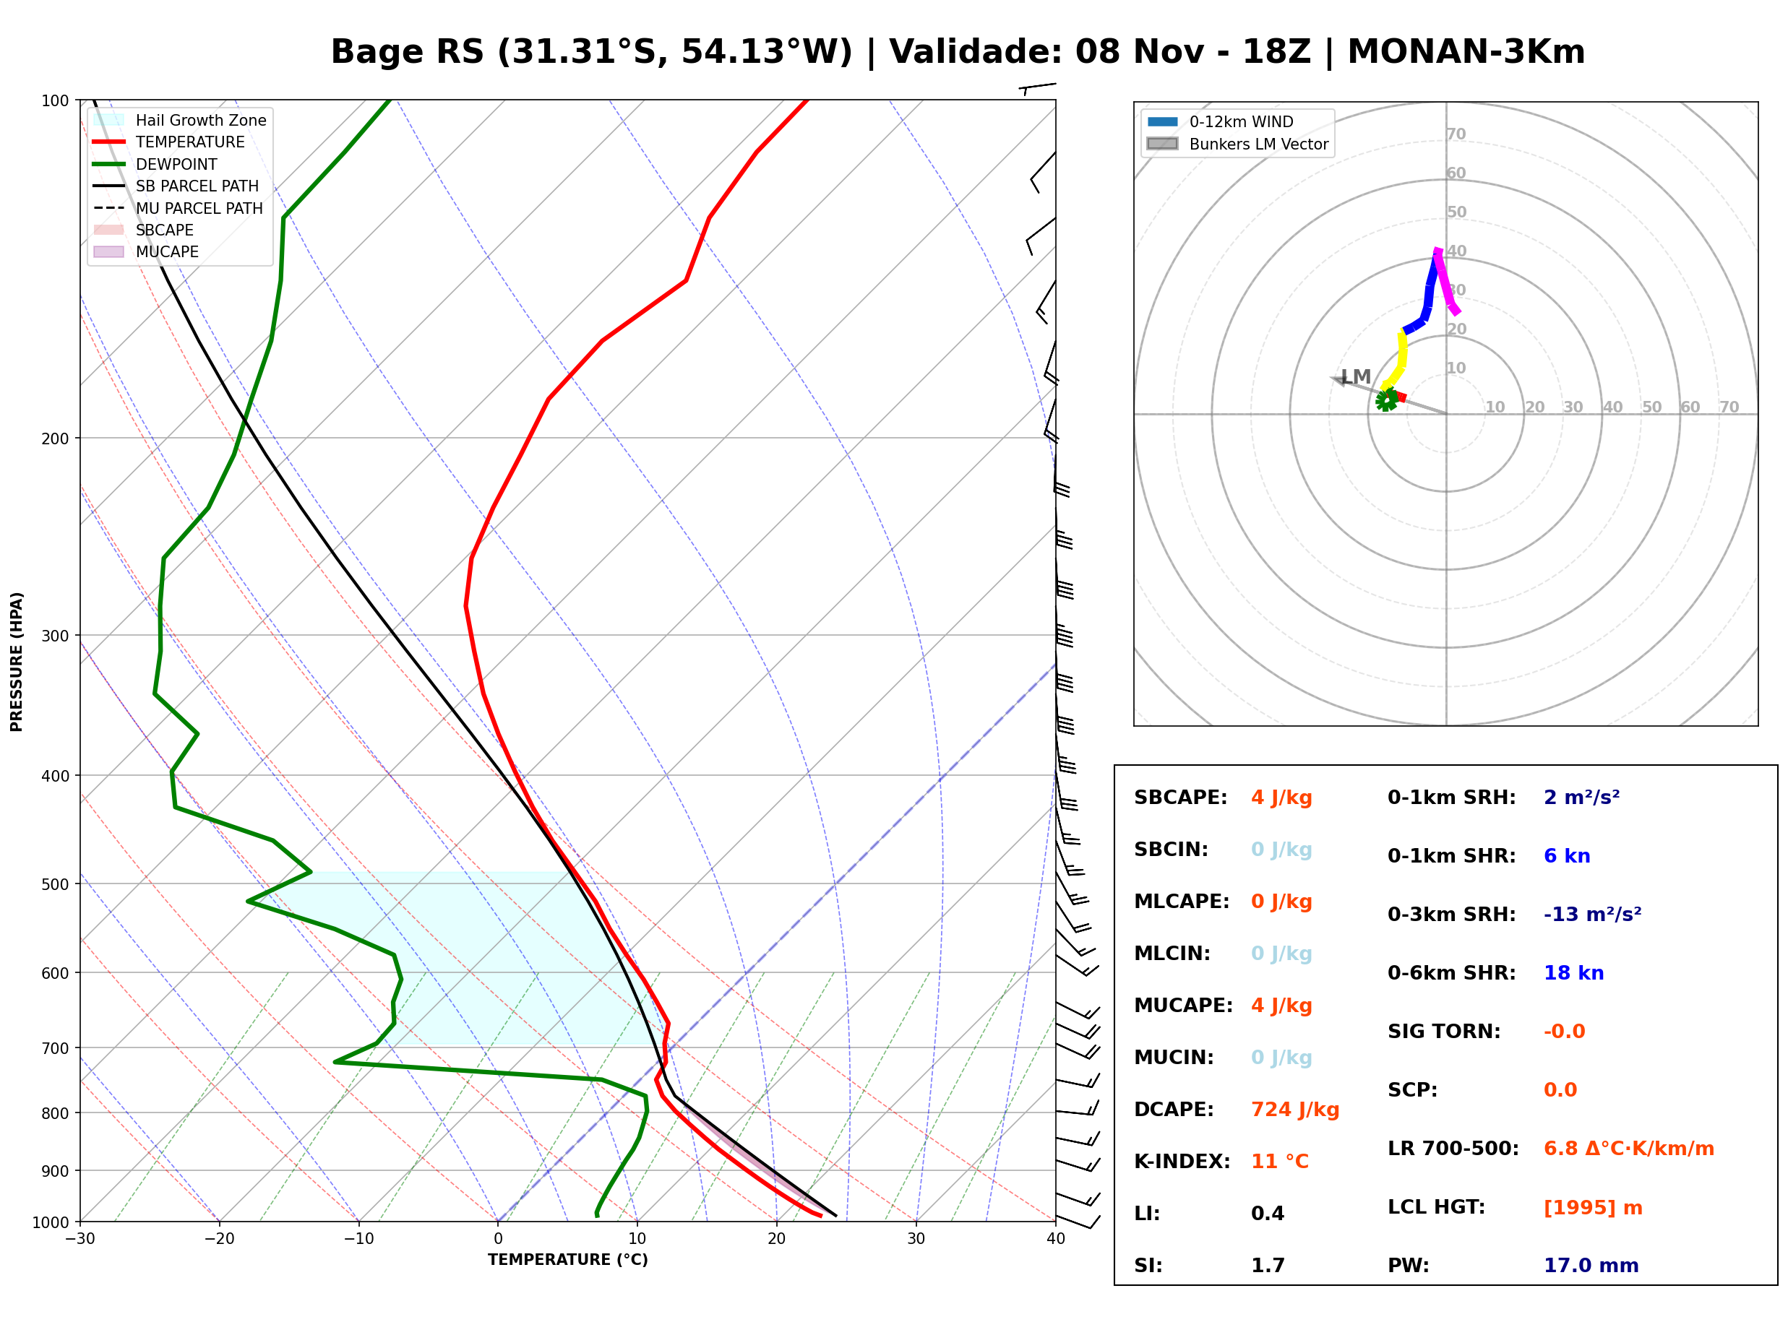Click the pink SBCAPE legend swatch
Image resolution: width=1788 pixels, height=1322 pixels.
109,230
